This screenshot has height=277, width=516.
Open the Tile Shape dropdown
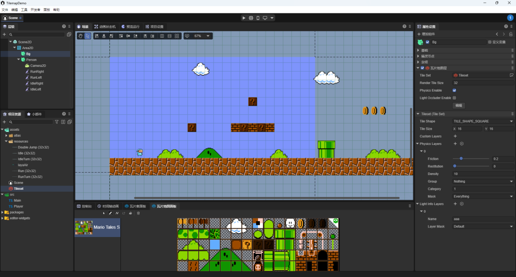coord(483,121)
